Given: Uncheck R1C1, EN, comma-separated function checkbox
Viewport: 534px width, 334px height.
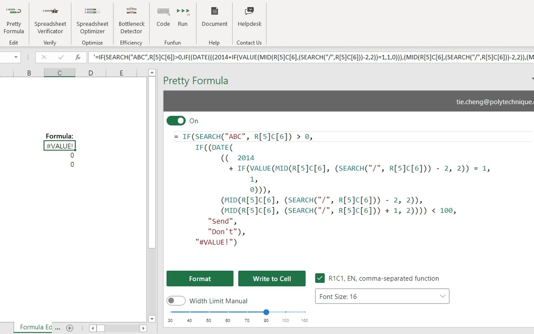Looking at the screenshot, I should pyautogui.click(x=320, y=278).
